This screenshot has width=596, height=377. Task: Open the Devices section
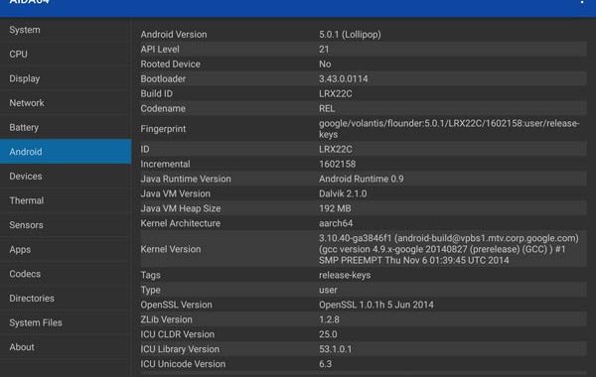click(x=66, y=177)
